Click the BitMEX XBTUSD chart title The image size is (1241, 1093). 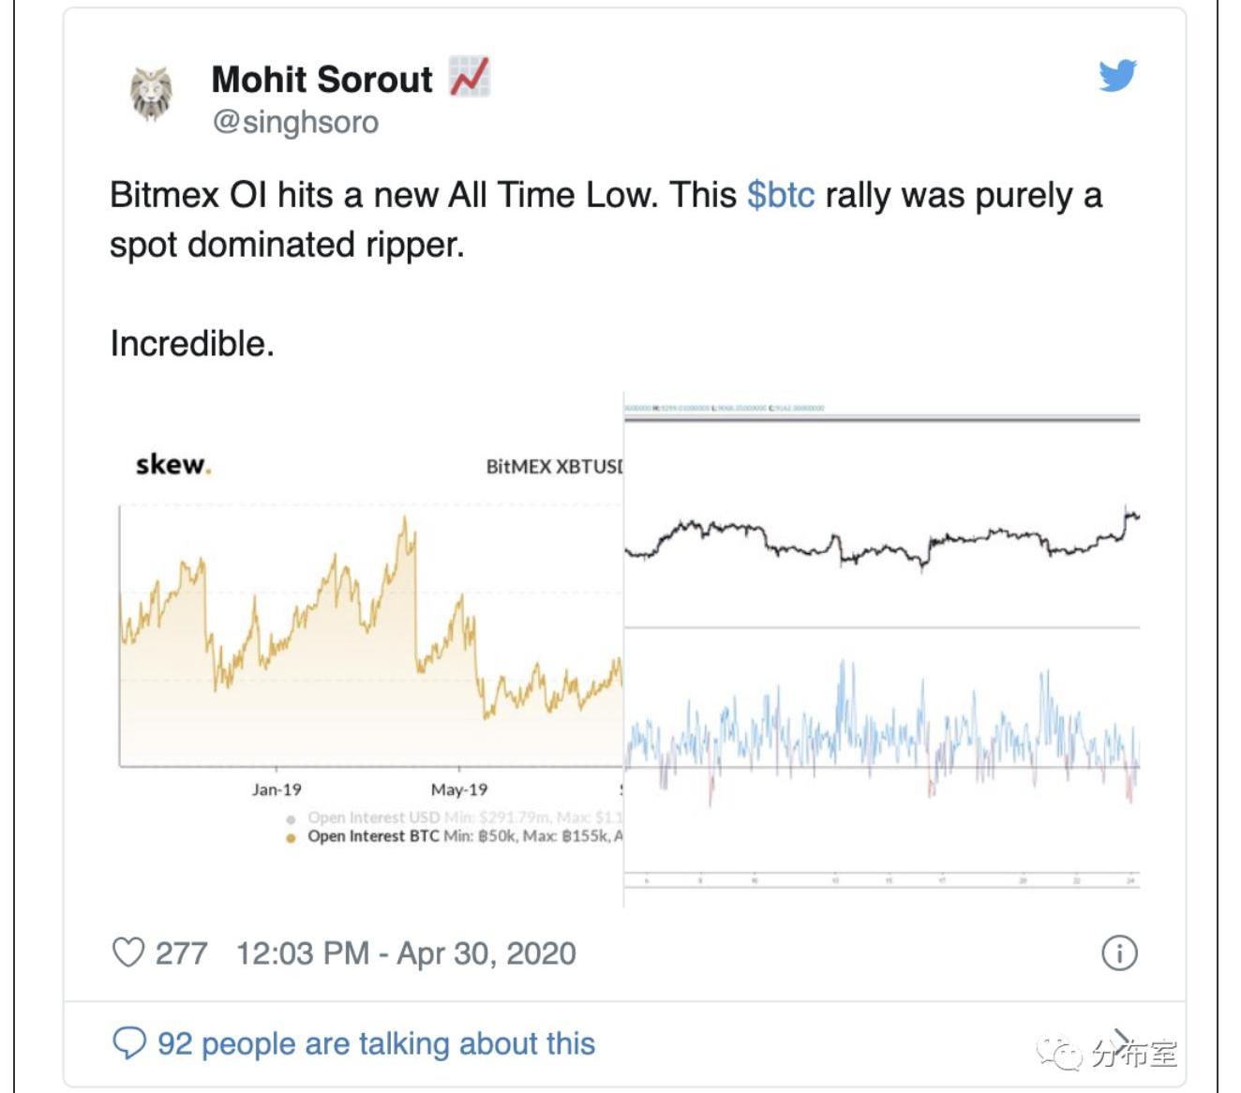pyautogui.click(x=553, y=467)
